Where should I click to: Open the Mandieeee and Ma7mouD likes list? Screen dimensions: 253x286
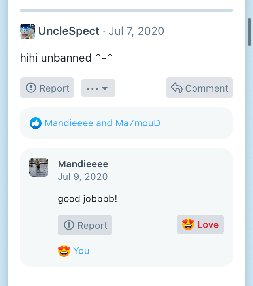point(102,123)
